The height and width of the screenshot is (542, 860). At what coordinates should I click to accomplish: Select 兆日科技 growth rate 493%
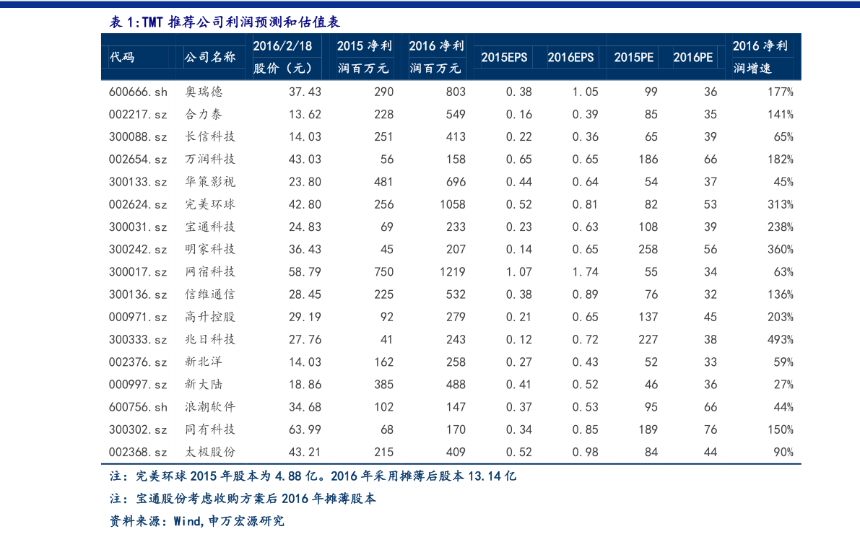pyautogui.click(x=780, y=340)
